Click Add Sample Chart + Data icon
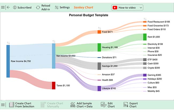174x112 pixels. point(73,105)
